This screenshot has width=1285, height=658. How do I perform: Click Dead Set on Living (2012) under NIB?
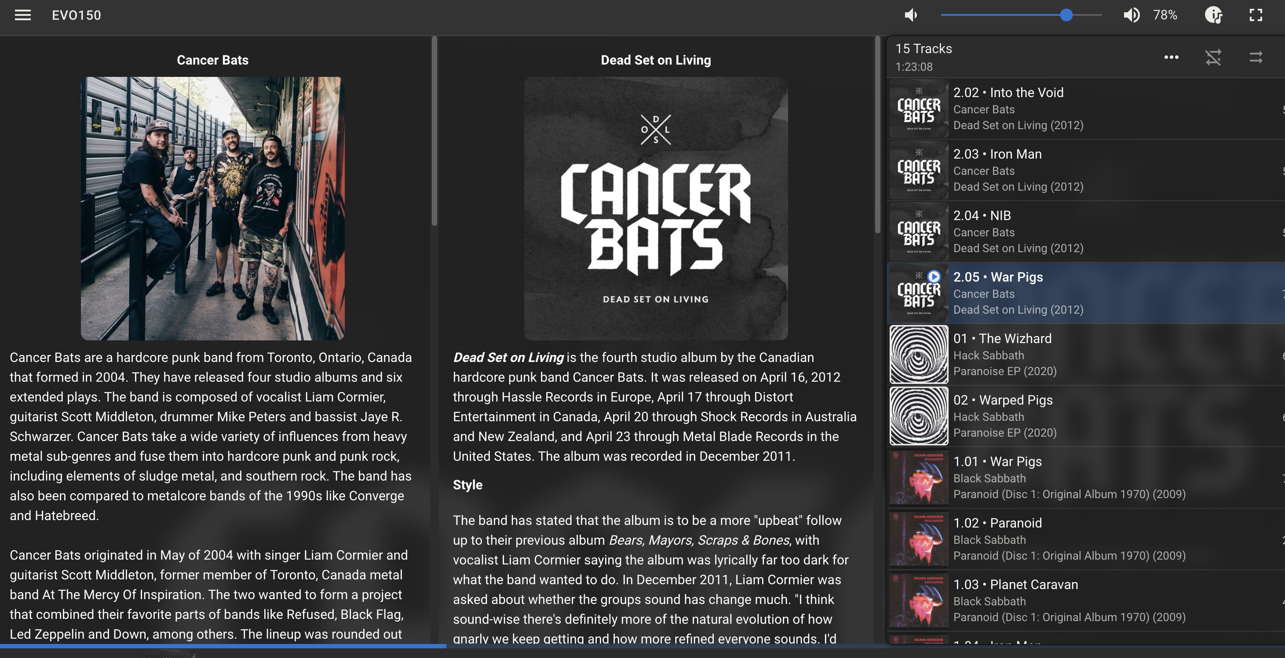pos(1018,248)
